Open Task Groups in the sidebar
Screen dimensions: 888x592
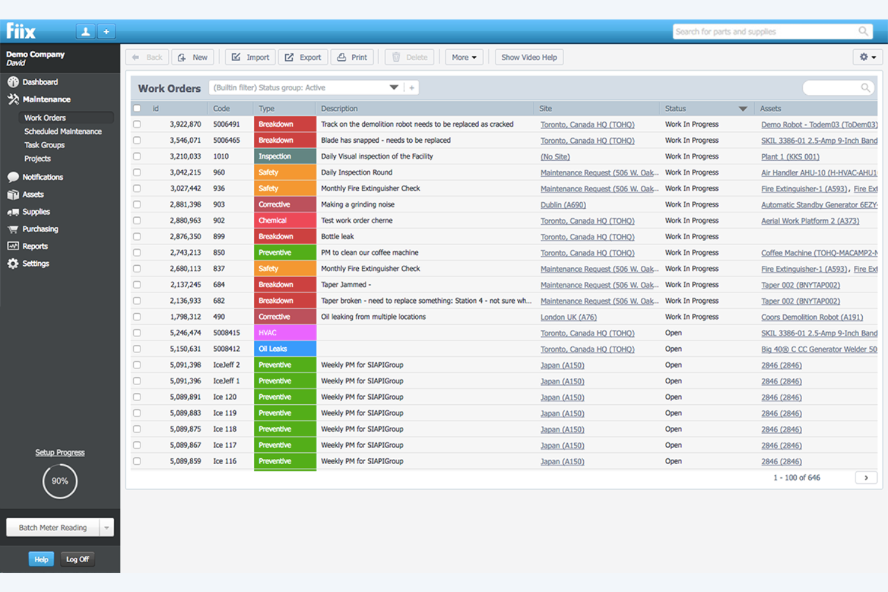[44, 145]
